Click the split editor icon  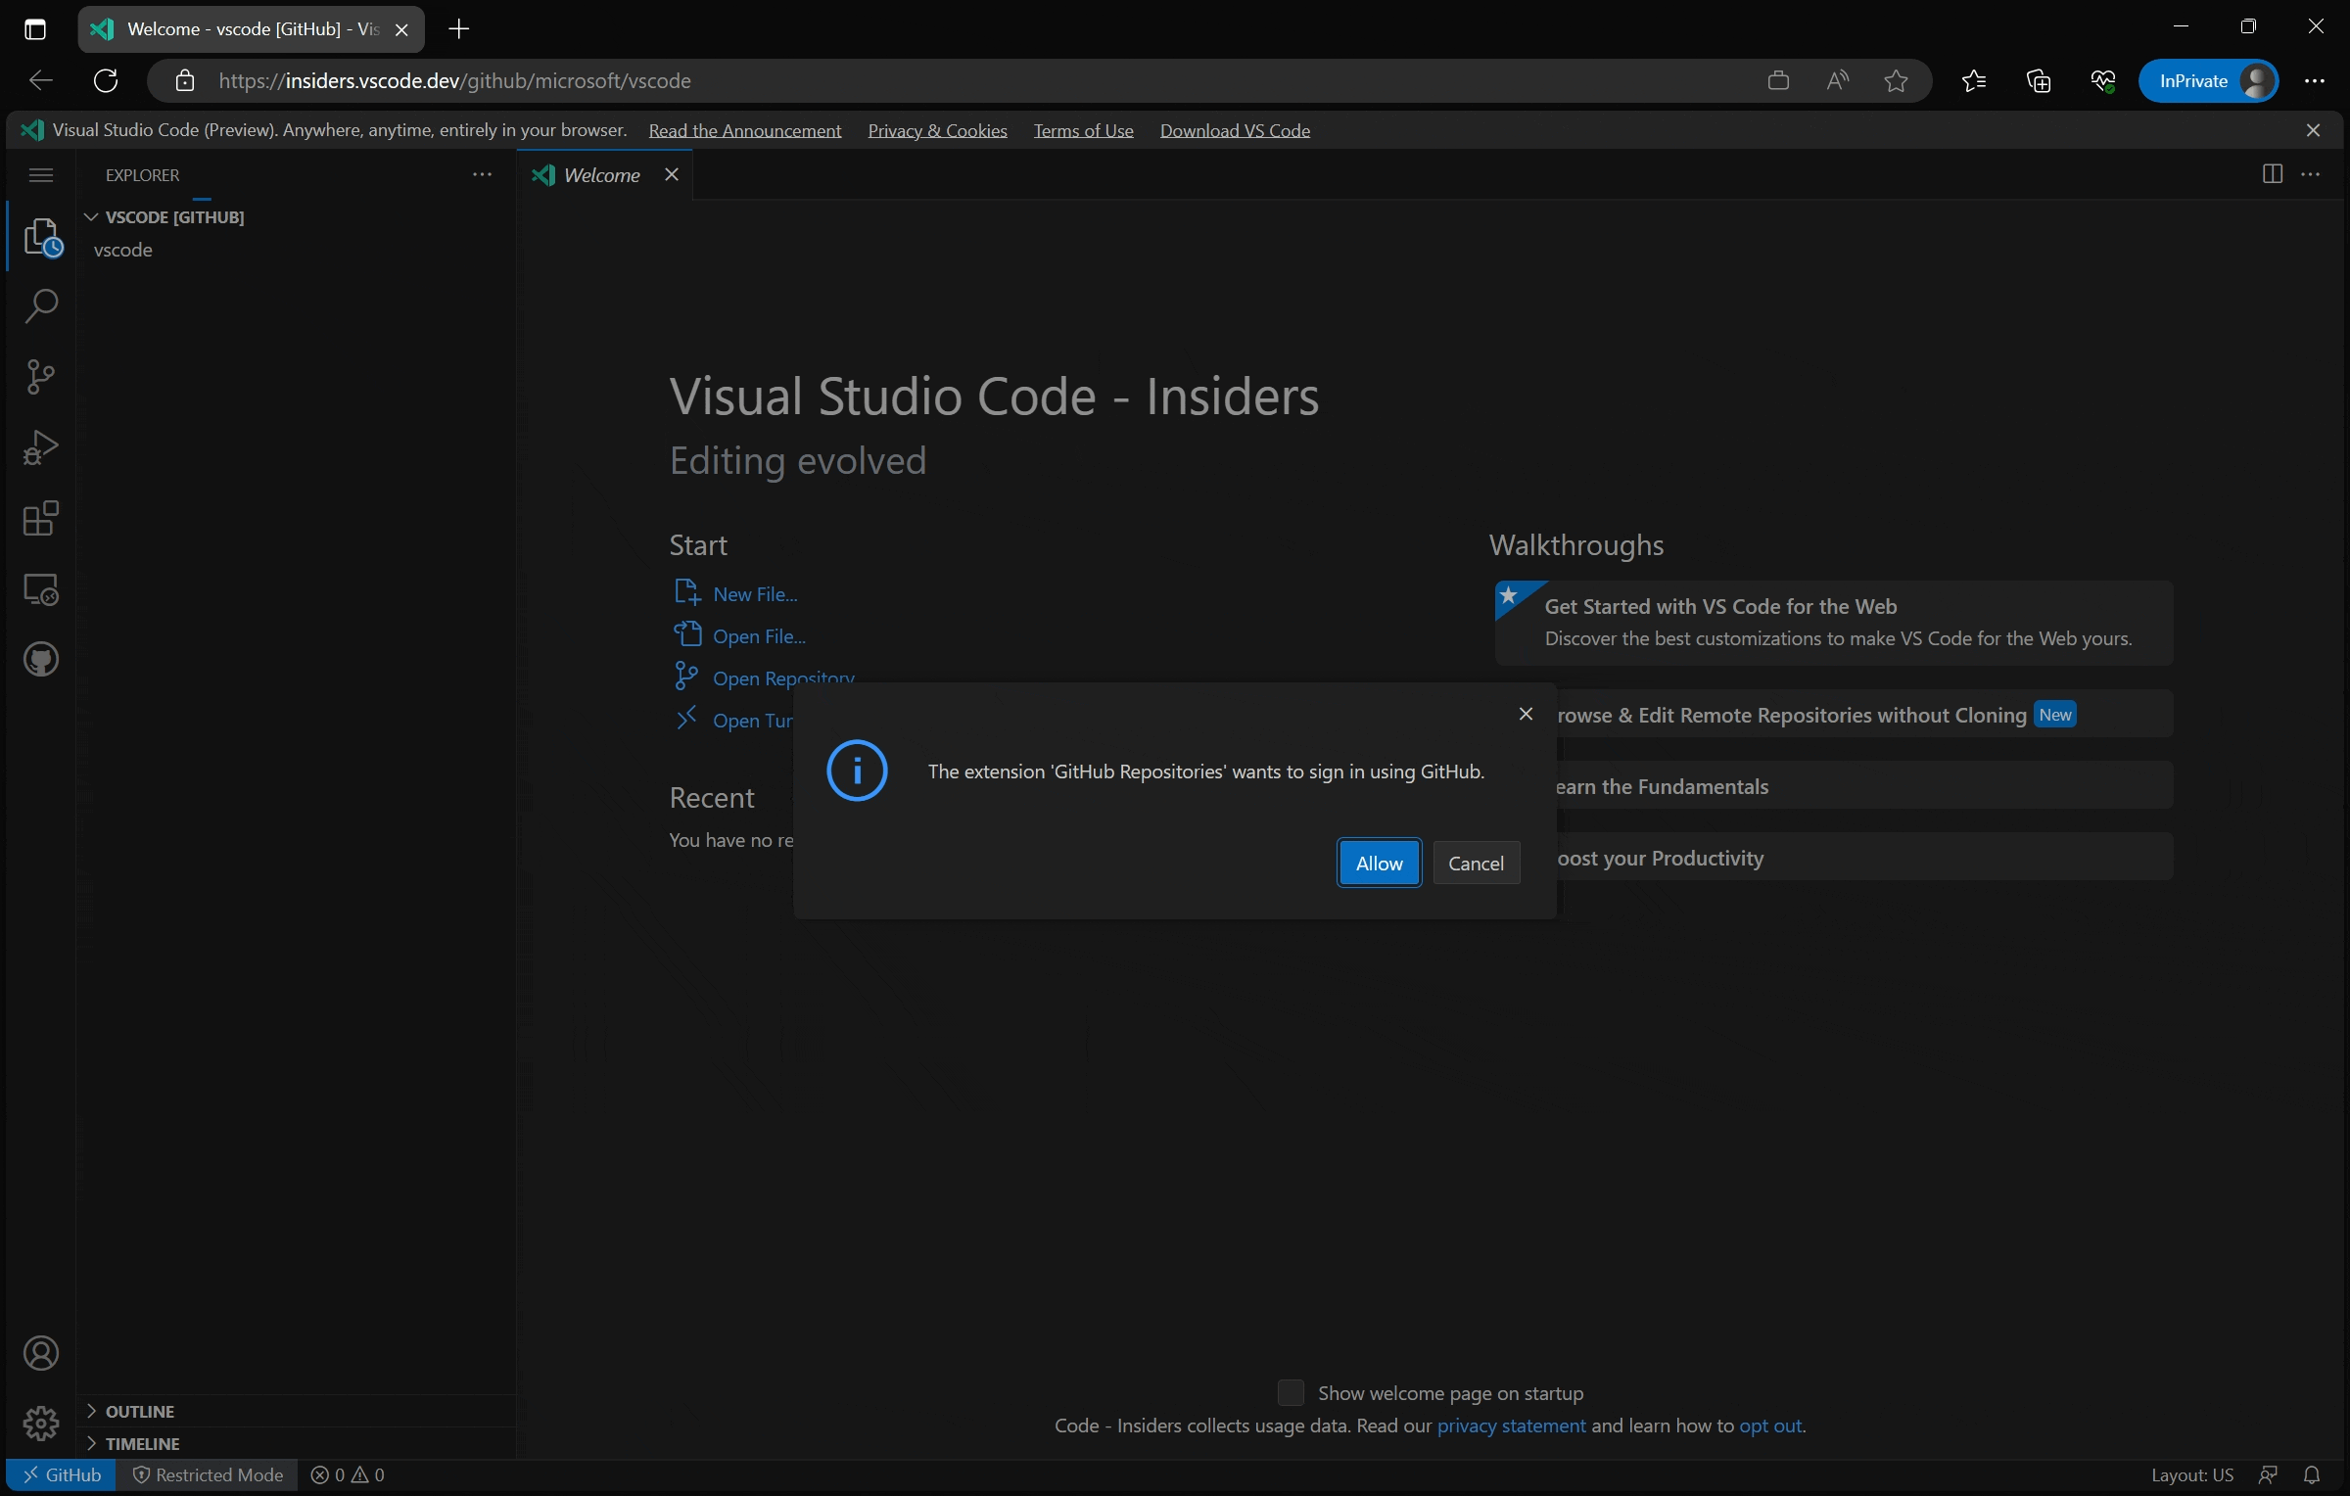(x=2271, y=173)
